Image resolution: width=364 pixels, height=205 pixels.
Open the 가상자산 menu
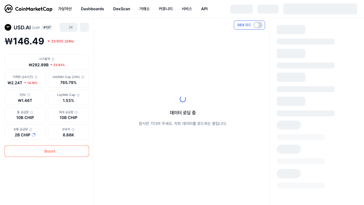[x=65, y=9]
